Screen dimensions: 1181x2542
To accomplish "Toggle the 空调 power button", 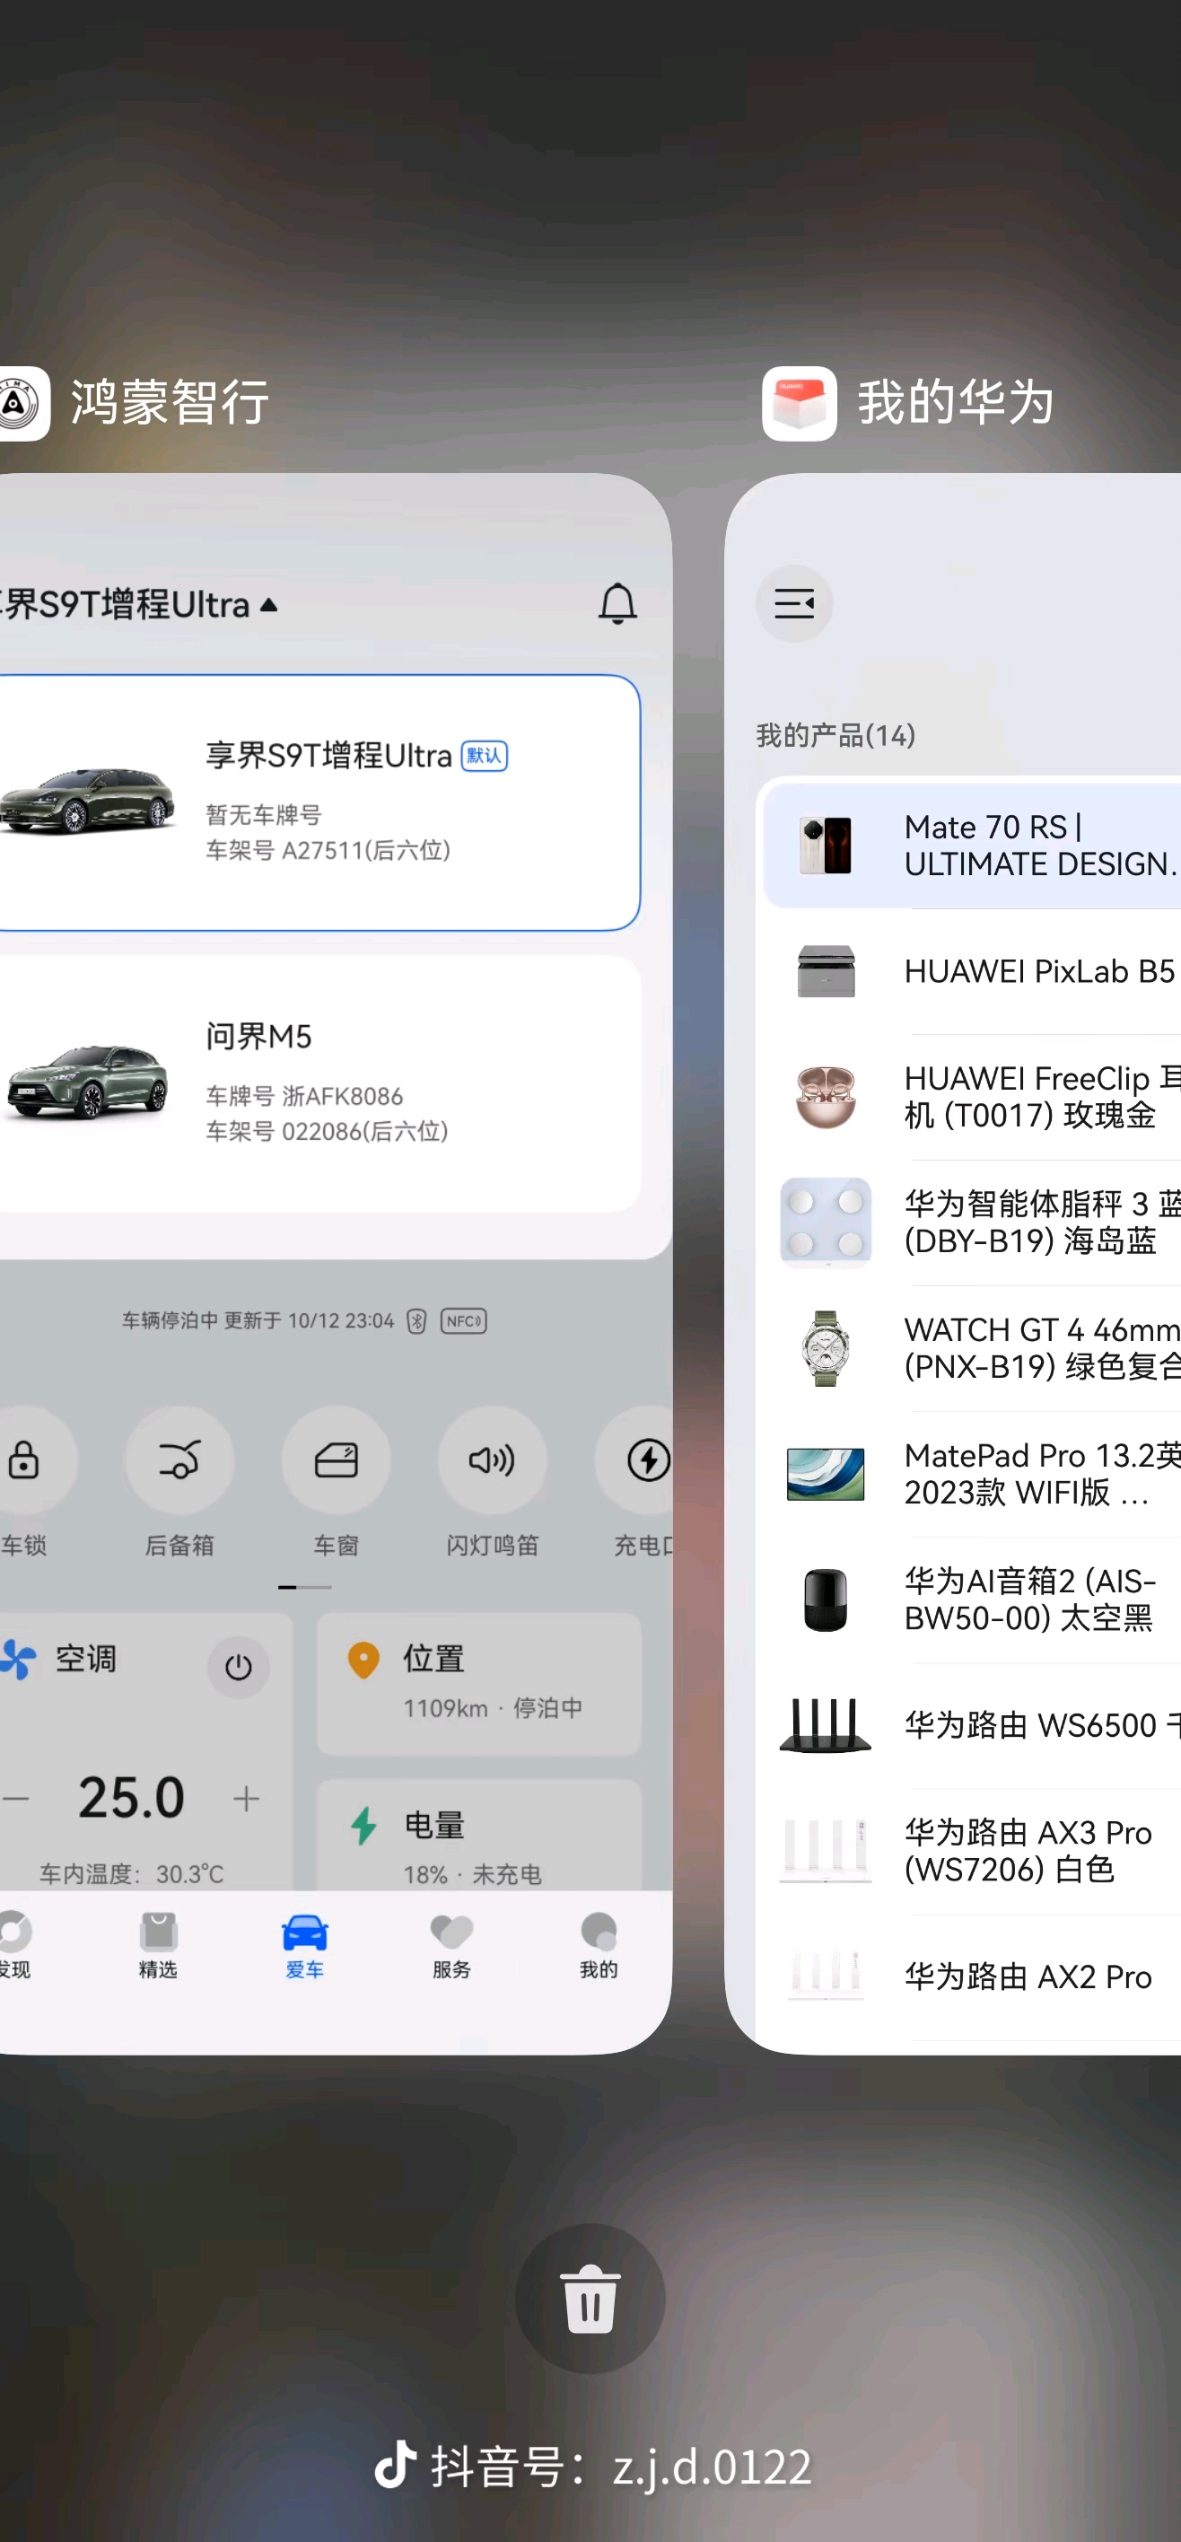I will coord(238,1667).
